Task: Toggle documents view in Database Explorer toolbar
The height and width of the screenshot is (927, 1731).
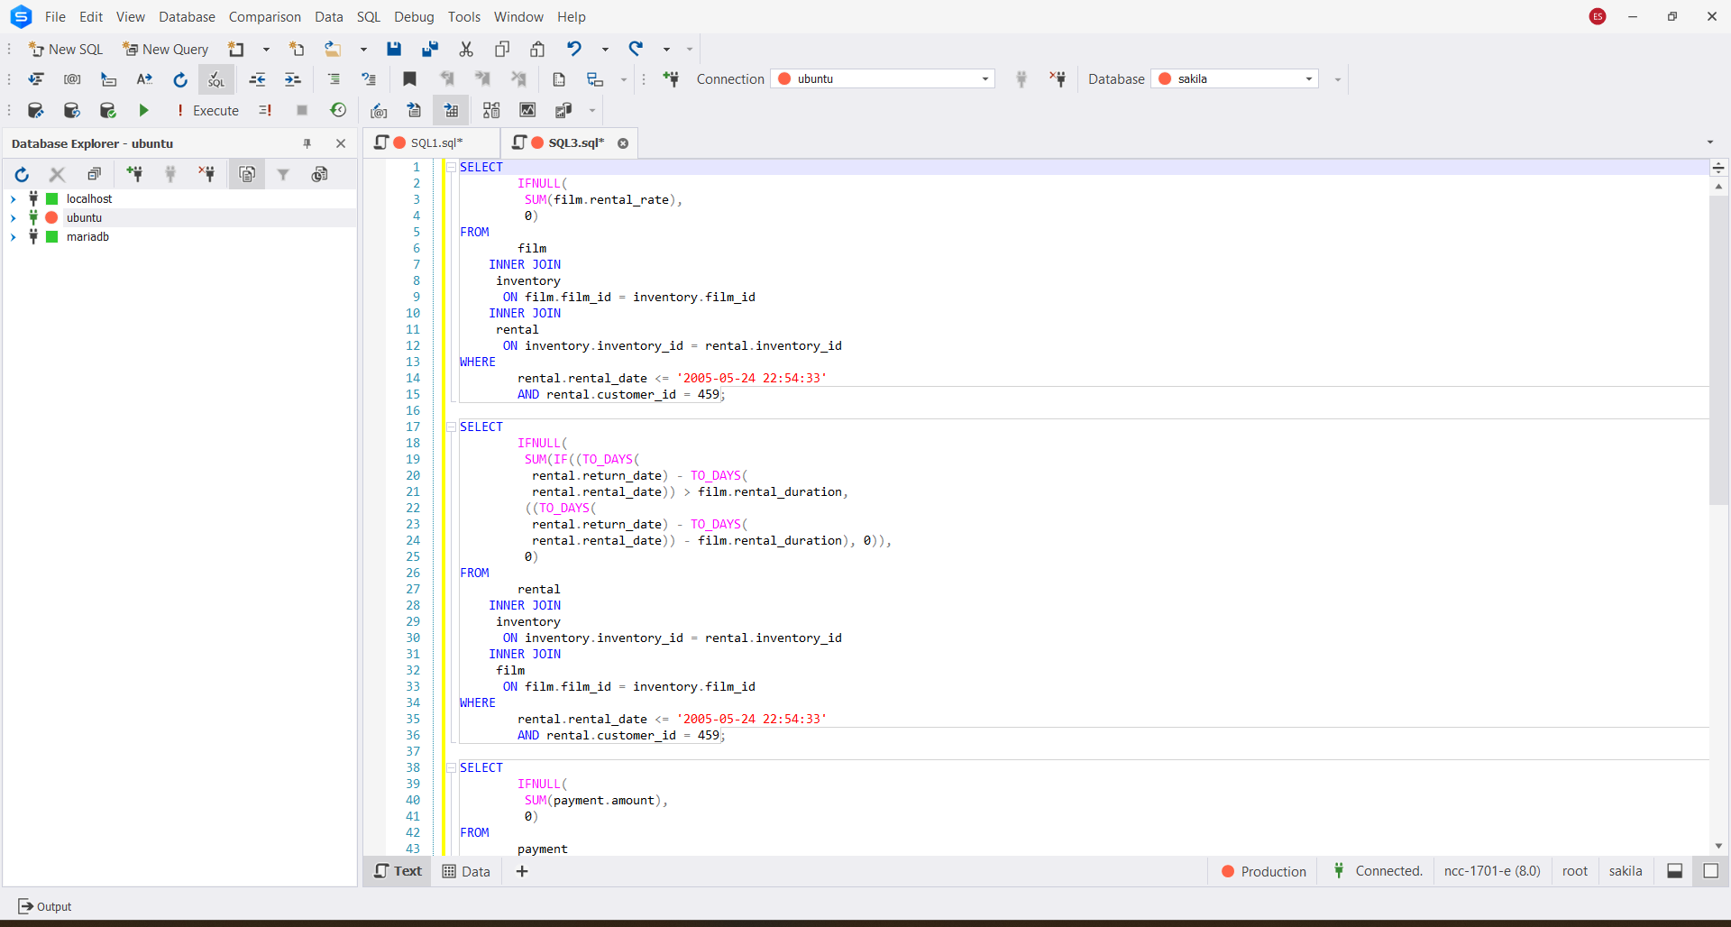Action: pos(247,174)
